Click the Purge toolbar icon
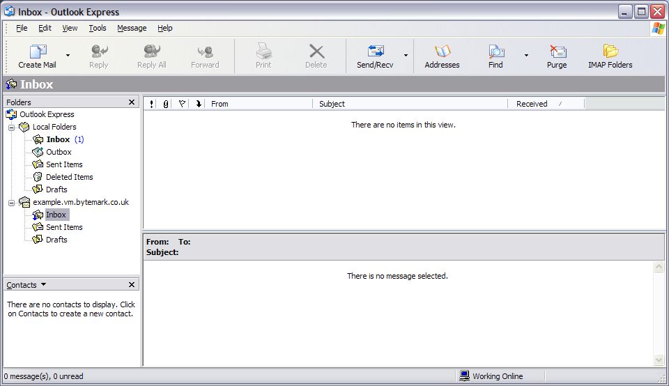 tap(557, 52)
